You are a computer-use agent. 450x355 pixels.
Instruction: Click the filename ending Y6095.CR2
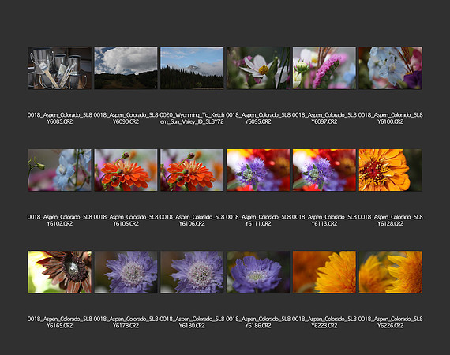pyautogui.click(x=258, y=118)
